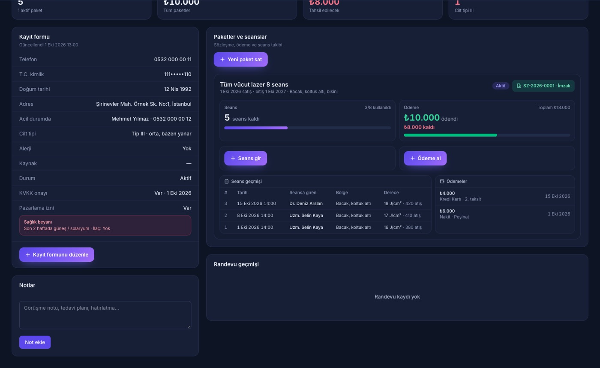This screenshot has width=600, height=368.
Task: Click Tüm vücut lazer 8 seans title
Action: pos(254,85)
